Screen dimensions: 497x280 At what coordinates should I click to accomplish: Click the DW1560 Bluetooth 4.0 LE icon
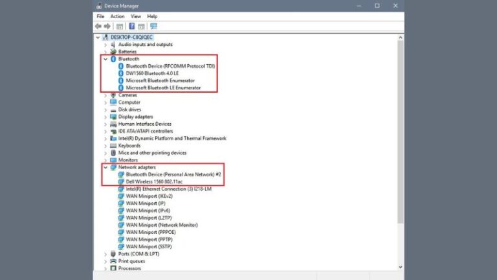pyautogui.click(x=121, y=73)
